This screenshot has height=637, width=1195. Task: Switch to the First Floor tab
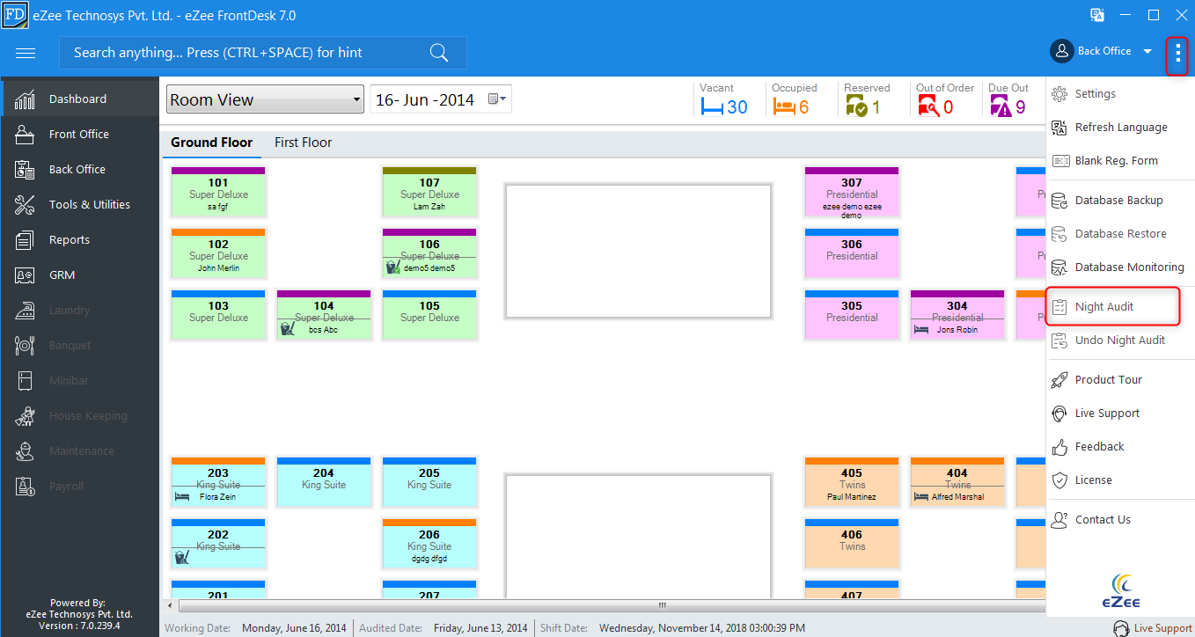303,142
